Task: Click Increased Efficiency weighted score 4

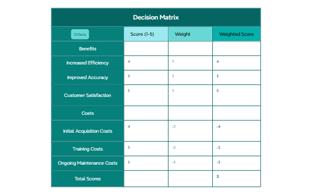Action: [218, 62]
